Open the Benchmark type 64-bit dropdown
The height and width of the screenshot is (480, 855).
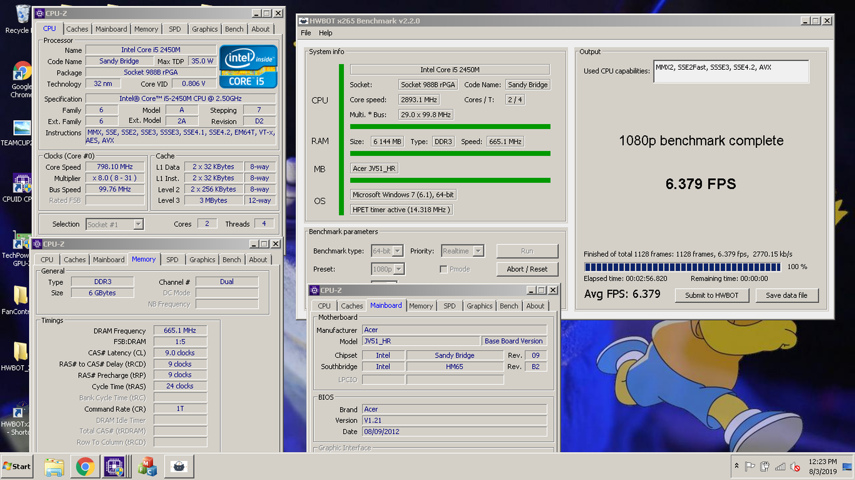click(387, 251)
